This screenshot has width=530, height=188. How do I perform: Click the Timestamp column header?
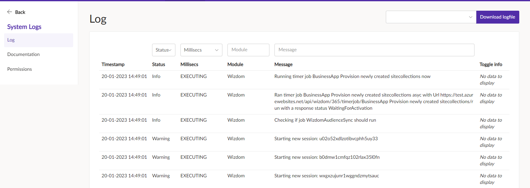click(x=113, y=64)
